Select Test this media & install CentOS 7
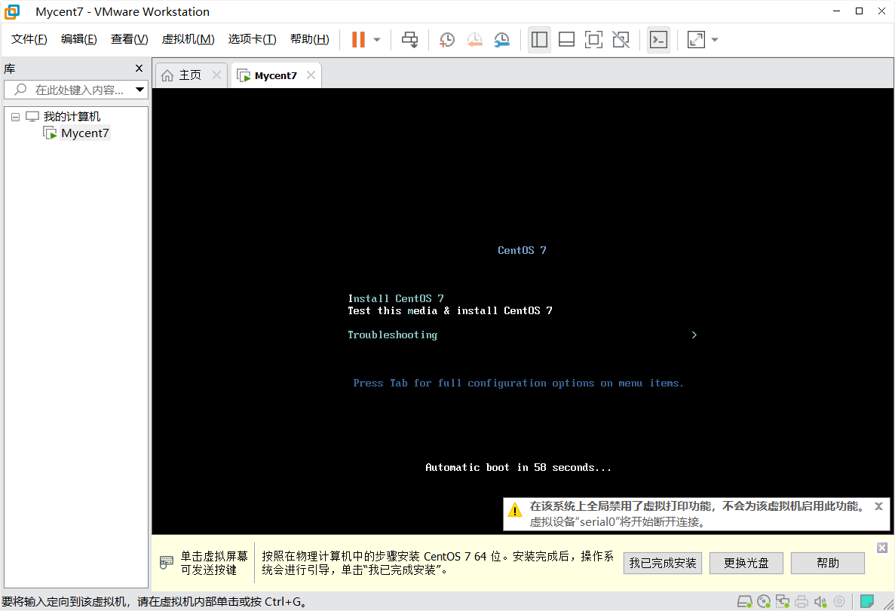 pyautogui.click(x=450, y=311)
